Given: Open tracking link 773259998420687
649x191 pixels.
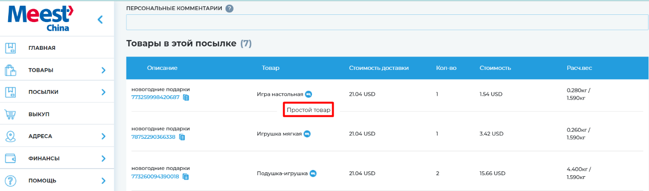Looking at the screenshot, I should [x=155, y=97].
